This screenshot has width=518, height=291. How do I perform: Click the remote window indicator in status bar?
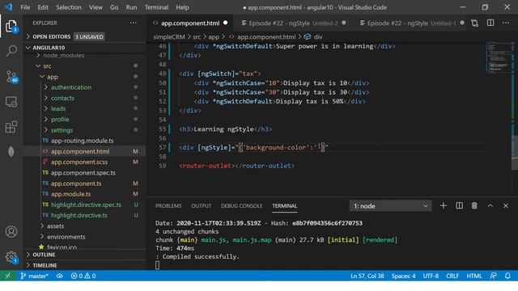click(7, 276)
